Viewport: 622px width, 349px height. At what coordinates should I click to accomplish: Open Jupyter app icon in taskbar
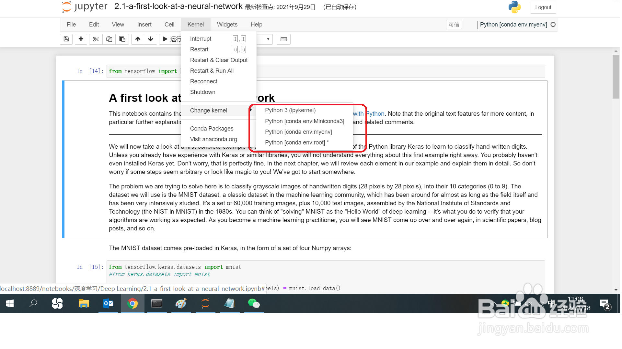pos(205,303)
